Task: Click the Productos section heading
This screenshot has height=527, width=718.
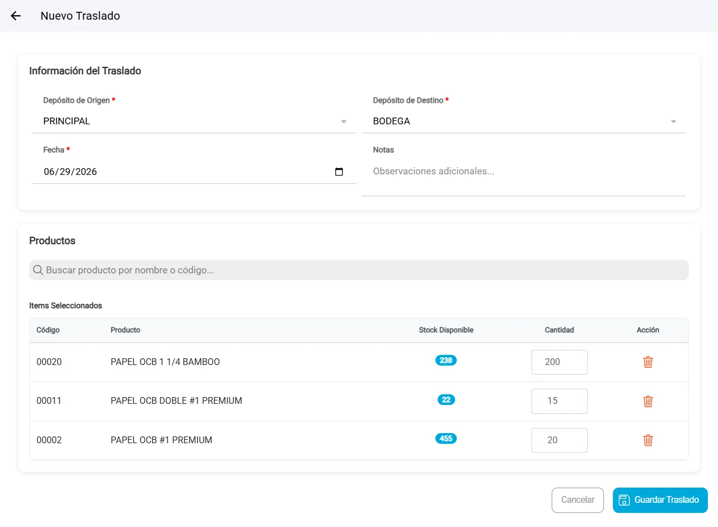Action: 52,241
